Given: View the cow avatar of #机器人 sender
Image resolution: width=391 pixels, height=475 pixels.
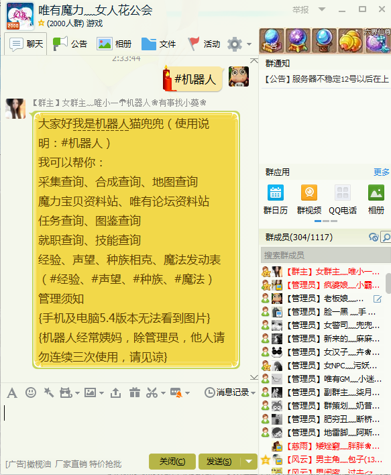Looking at the screenshot, I should [239, 76].
